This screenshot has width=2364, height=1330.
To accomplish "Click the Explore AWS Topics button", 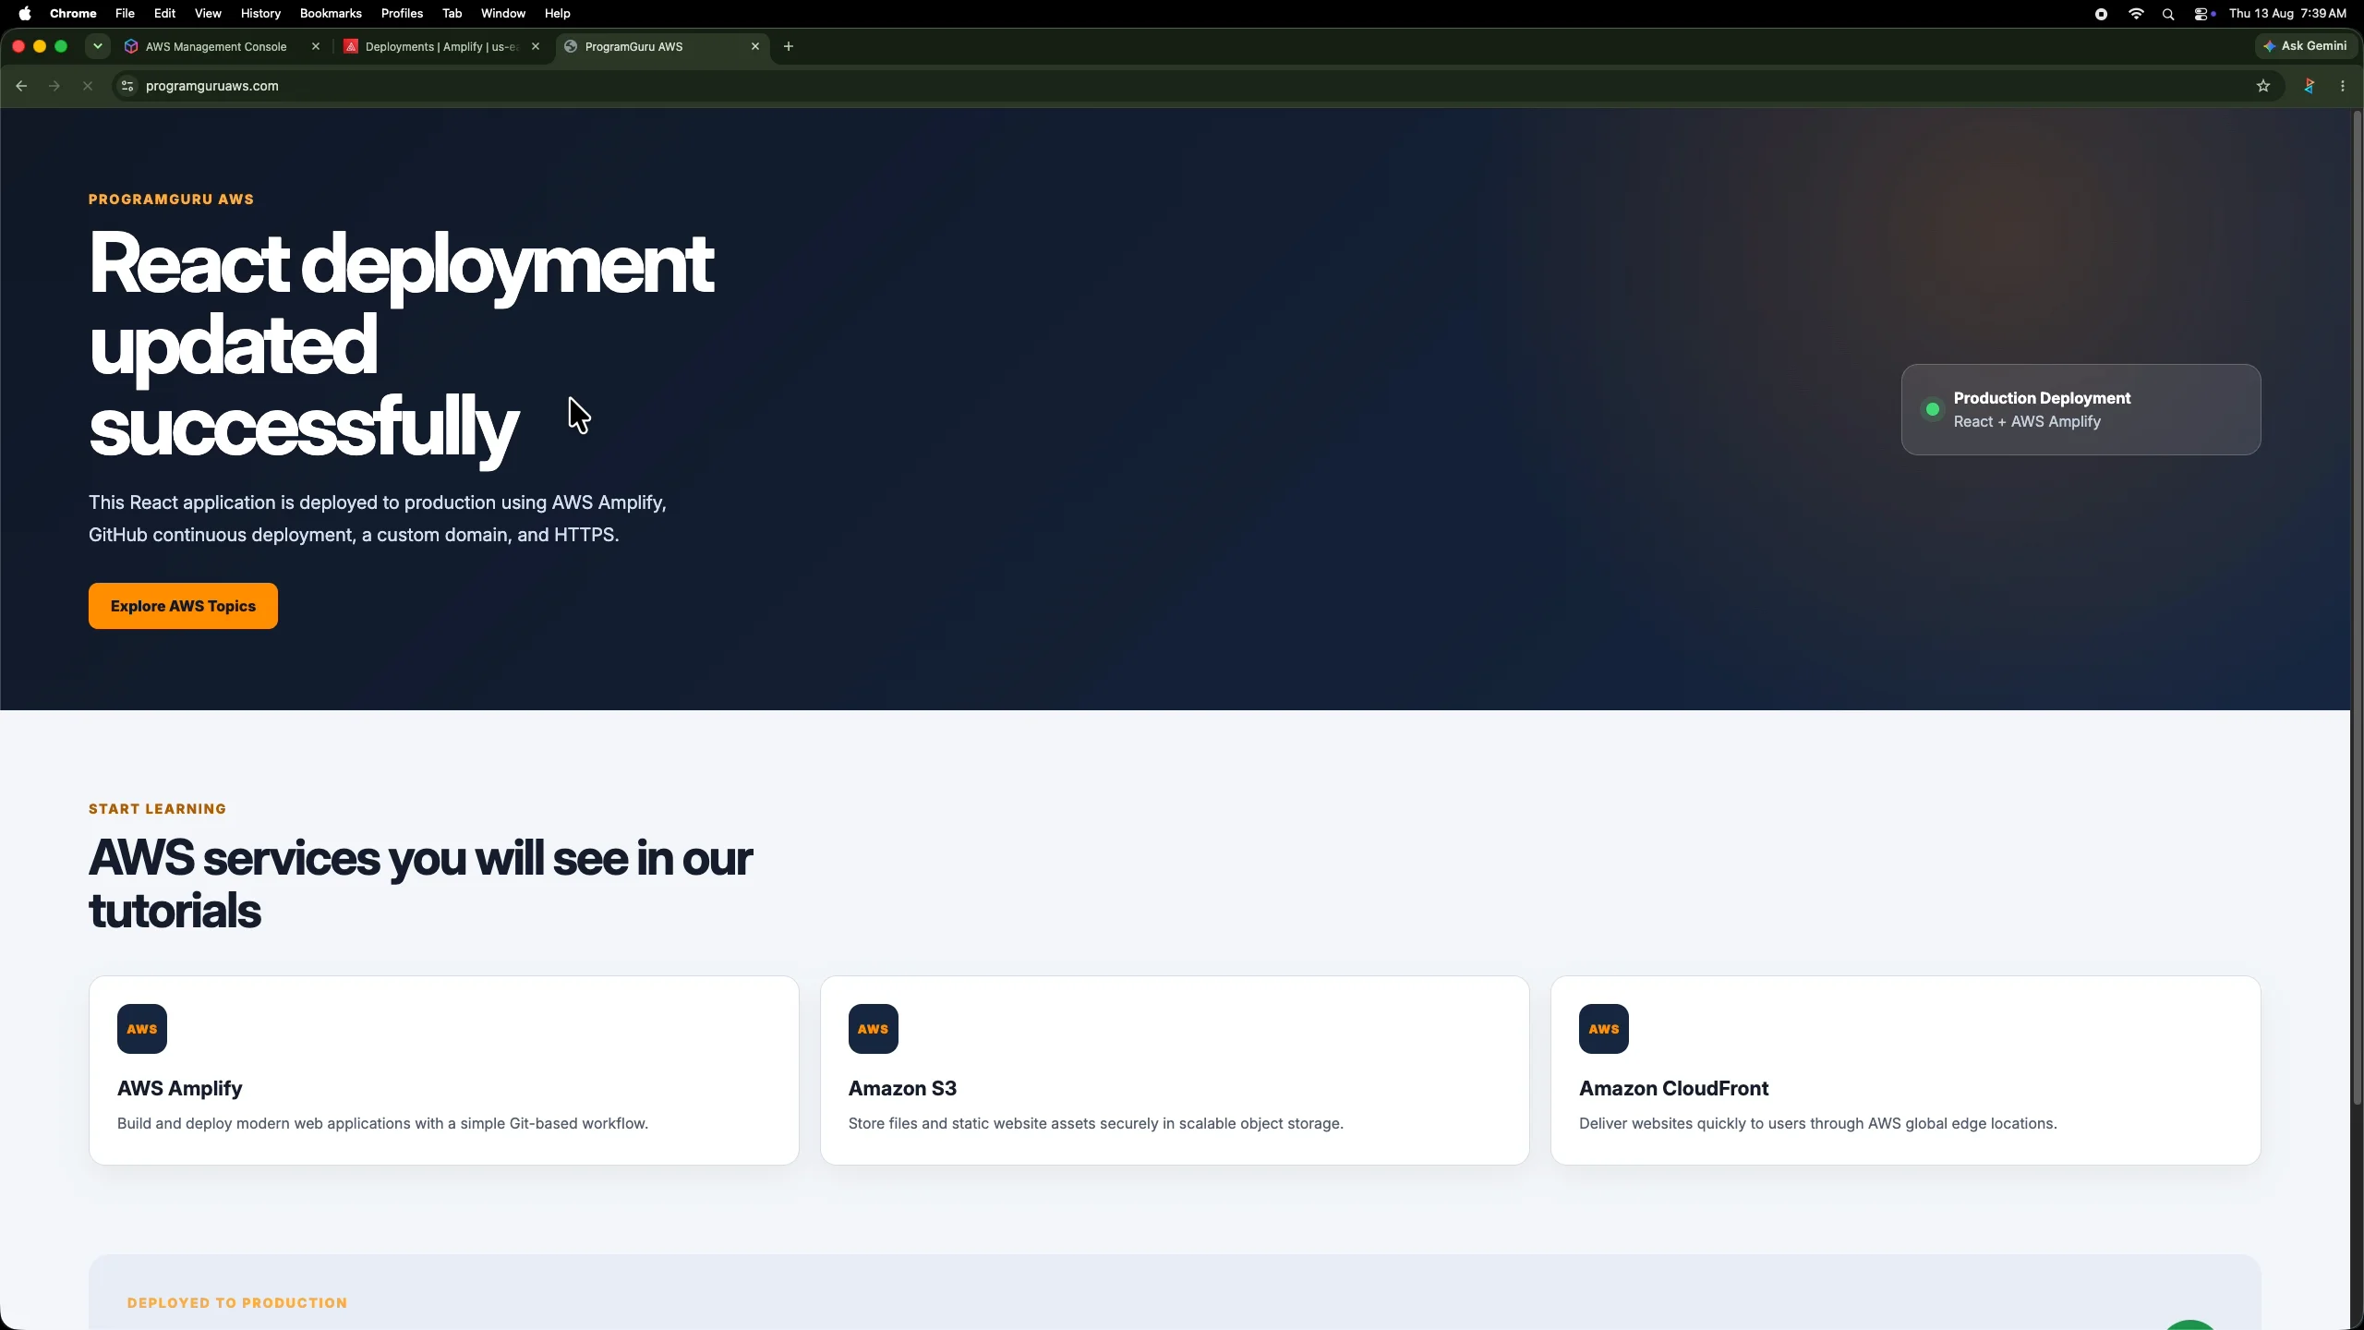I will pos(183,606).
